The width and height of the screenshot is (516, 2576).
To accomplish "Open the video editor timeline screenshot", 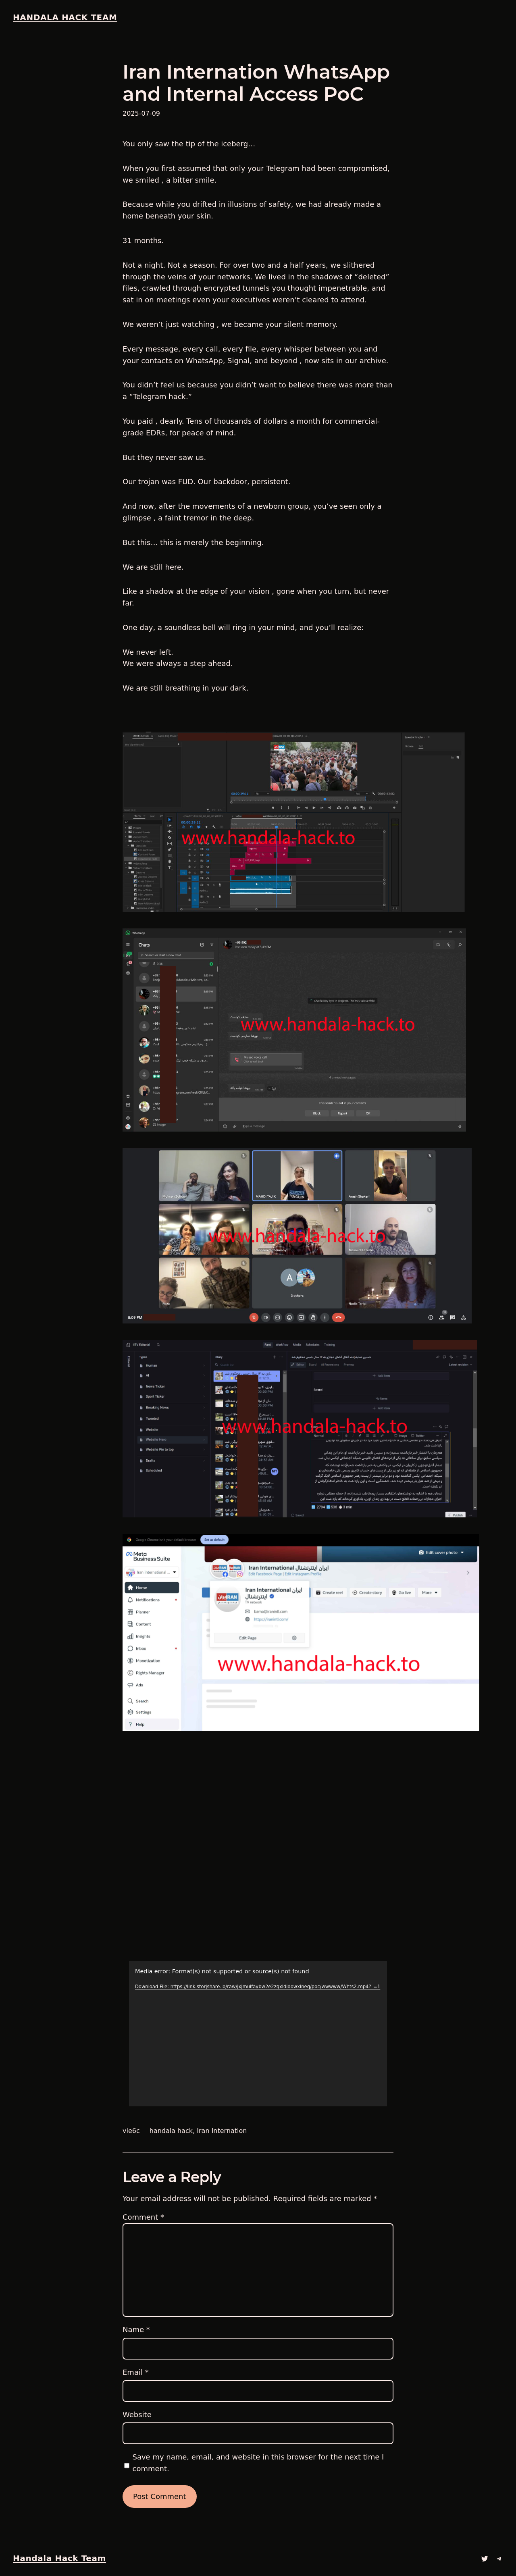I will 293,821.
